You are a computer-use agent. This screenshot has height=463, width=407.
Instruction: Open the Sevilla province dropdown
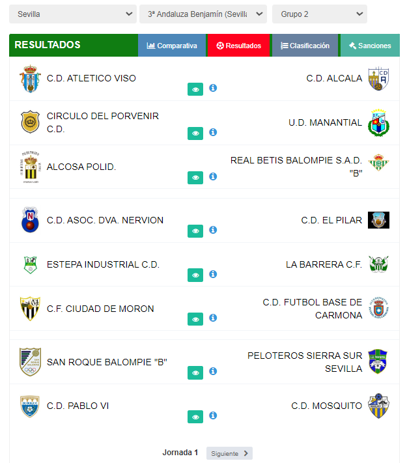73,14
